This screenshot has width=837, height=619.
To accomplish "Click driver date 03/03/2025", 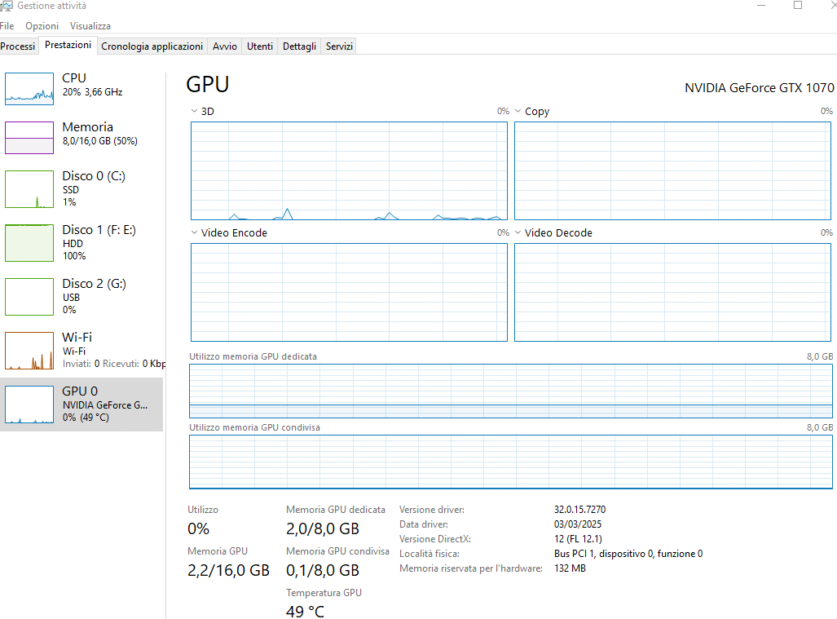I will coord(578,524).
